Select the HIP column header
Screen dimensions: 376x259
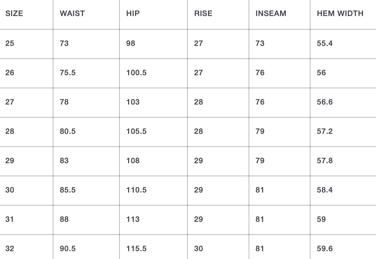[x=133, y=14]
